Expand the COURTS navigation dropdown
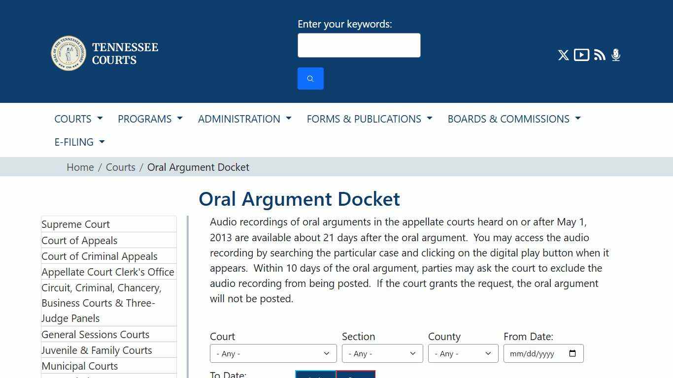 click(x=78, y=119)
